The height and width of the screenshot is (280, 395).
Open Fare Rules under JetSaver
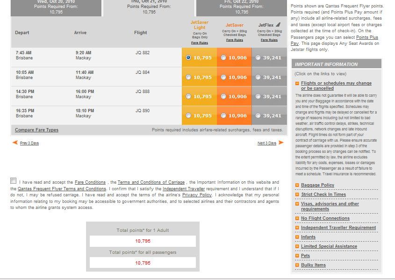point(235,40)
